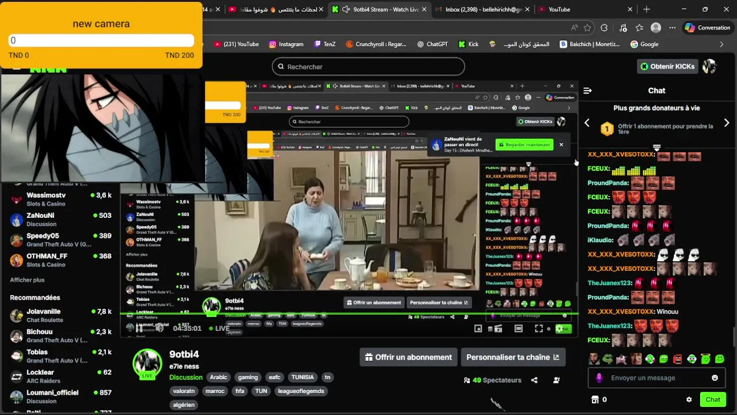Switch to the last YouTube browser tab
737x415 pixels.
(x=584, y=9)
